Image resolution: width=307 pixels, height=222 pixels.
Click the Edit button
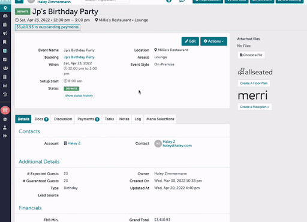pos(190,41)
